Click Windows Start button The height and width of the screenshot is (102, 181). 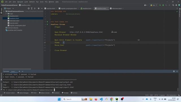click(59, 99)
